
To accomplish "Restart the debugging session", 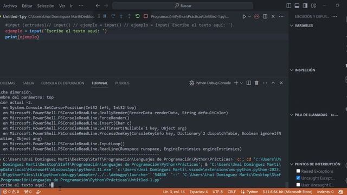I will click(x=137, y=16).
